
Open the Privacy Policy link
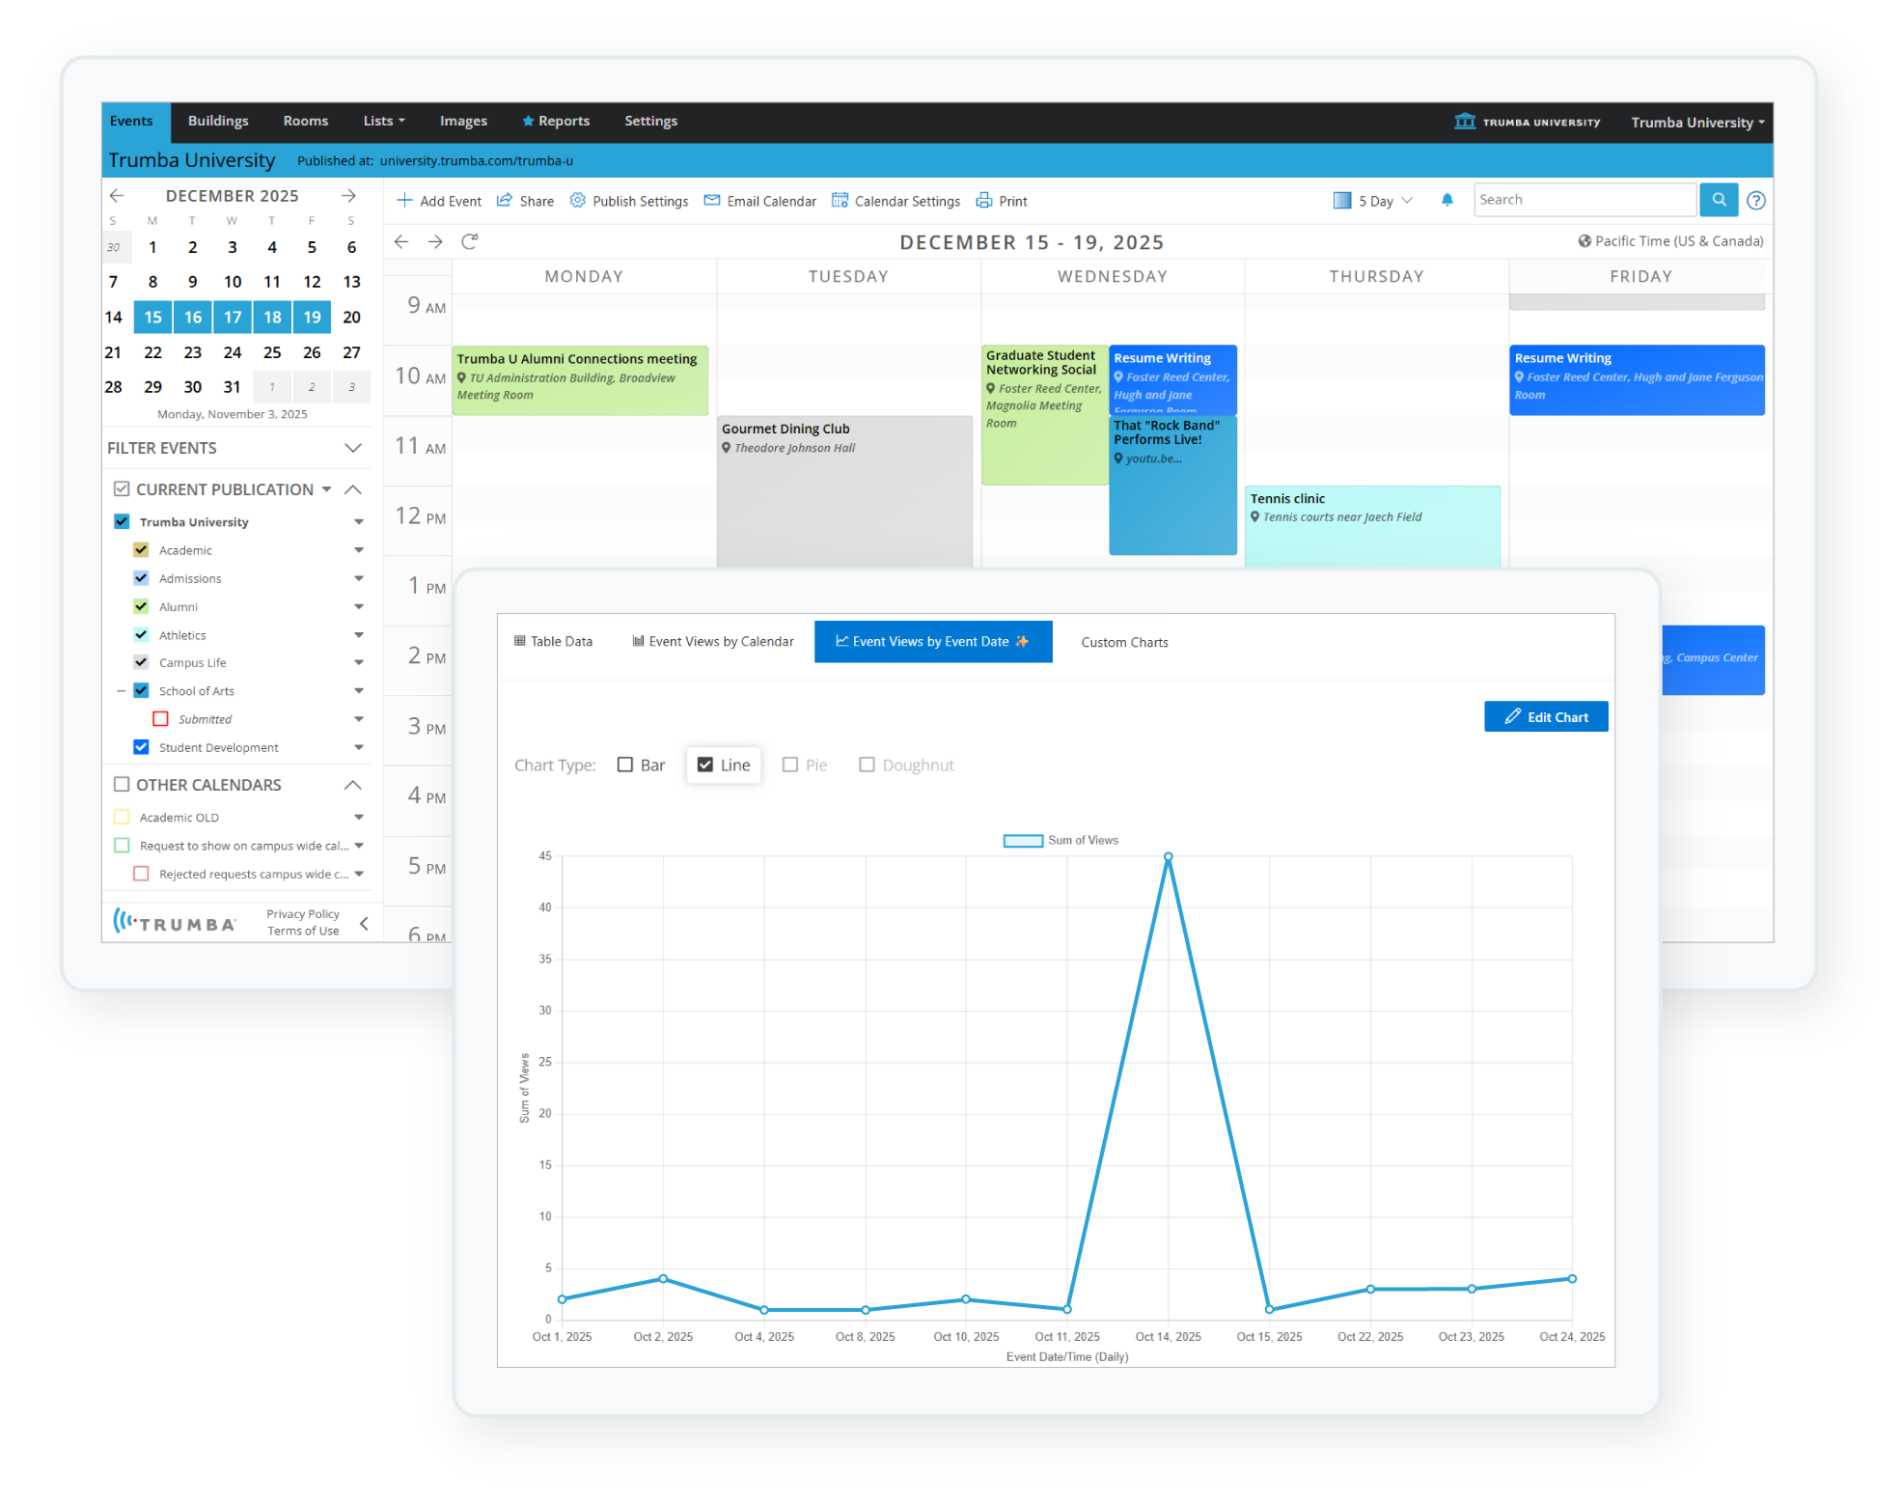(303, 914)
